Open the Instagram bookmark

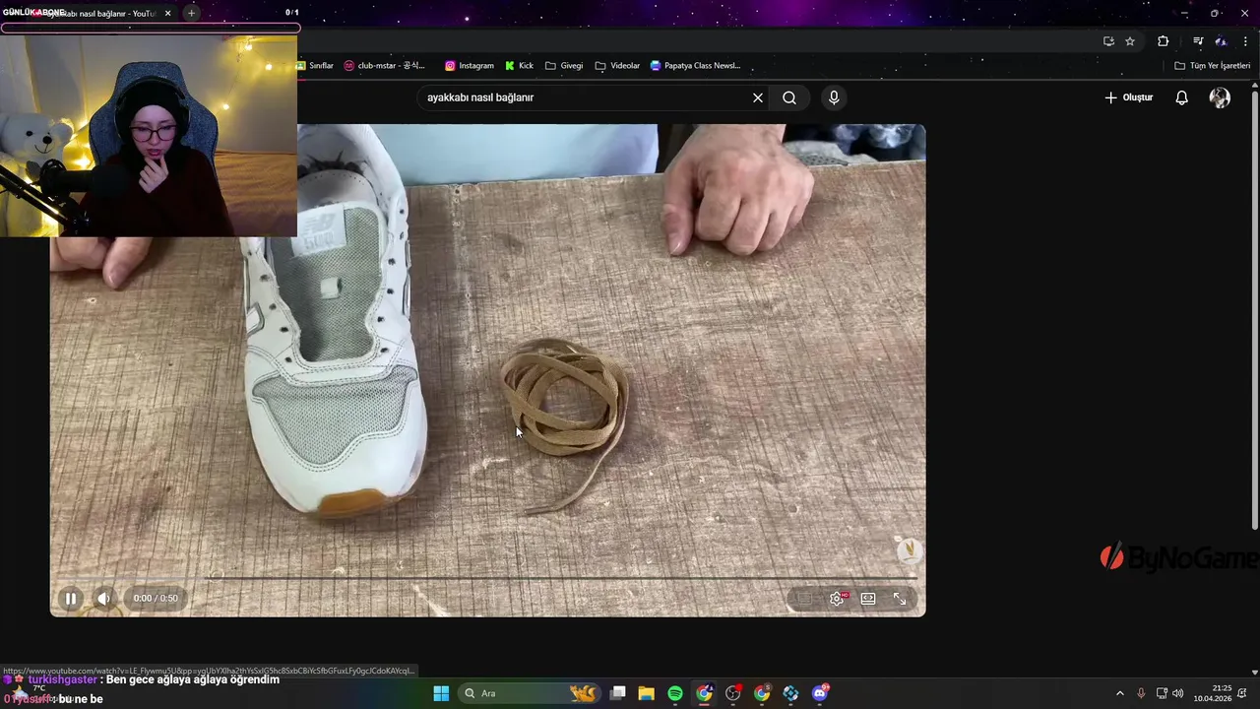[x=470, y=66]
